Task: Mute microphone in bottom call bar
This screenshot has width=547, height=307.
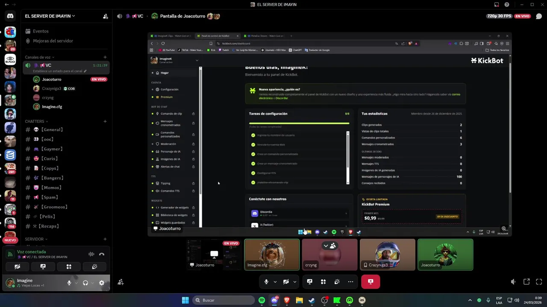Action: click(x=266, y=281)
